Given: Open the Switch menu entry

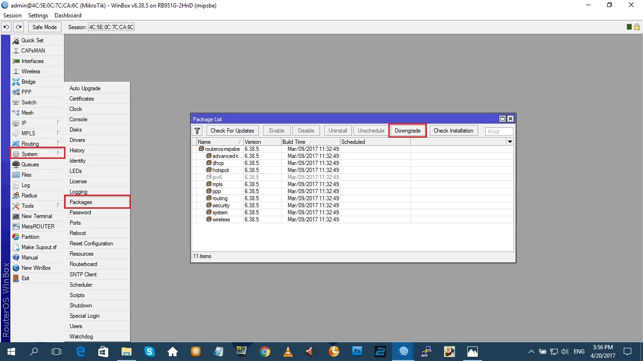Looking at the screenshot, I should [x=37, y=102].
